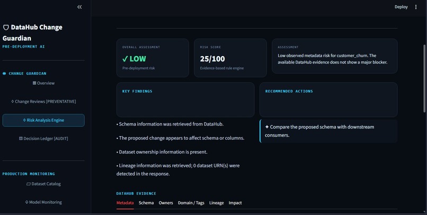
Task: Click the shield icon beside DataHub Change Guardian
Action: point(6,28)
